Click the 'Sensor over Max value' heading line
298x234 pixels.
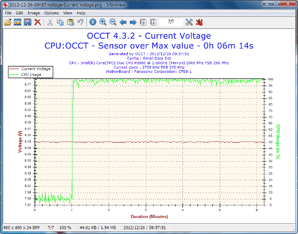click(x=149, y=46)
